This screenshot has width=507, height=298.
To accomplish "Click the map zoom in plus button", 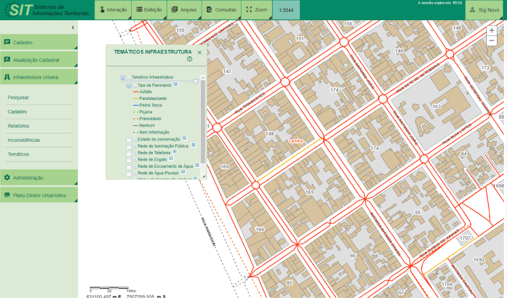I will [492, 30].
